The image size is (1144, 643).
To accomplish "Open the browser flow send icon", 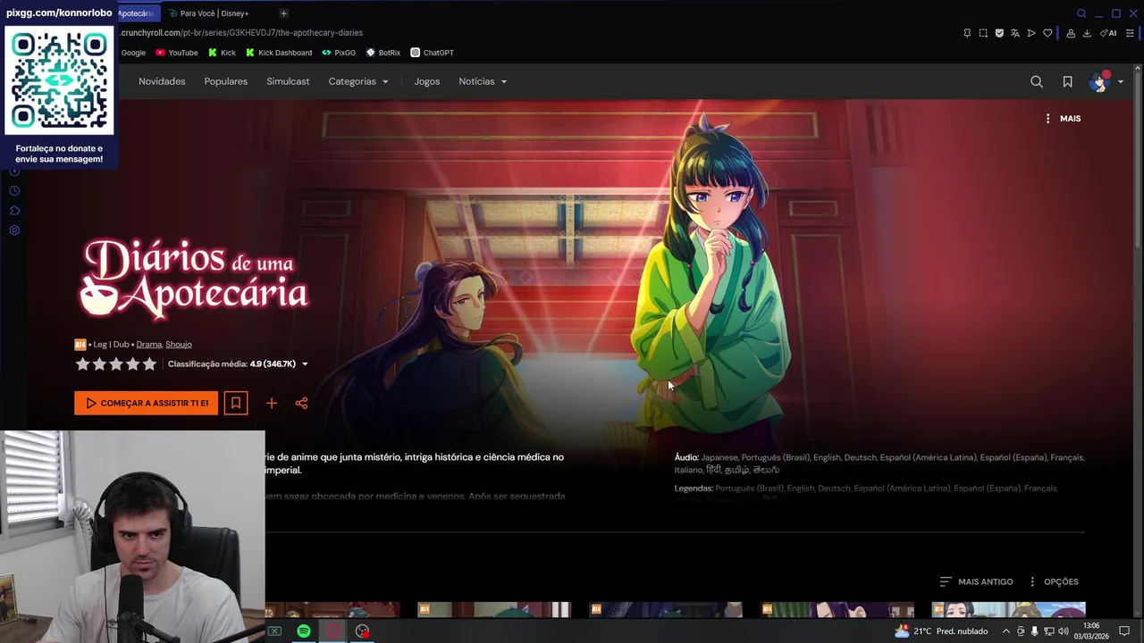I will click(1031, 33).
